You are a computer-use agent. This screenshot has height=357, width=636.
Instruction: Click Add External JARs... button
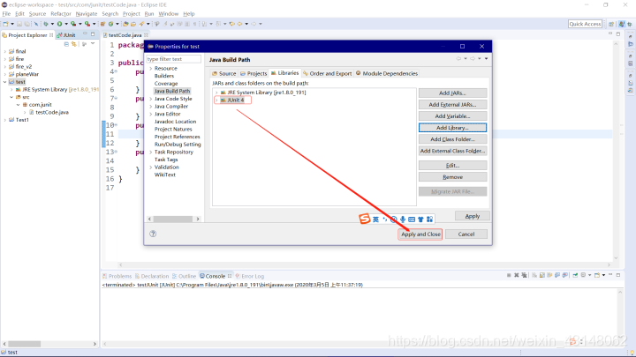(452, 104)
